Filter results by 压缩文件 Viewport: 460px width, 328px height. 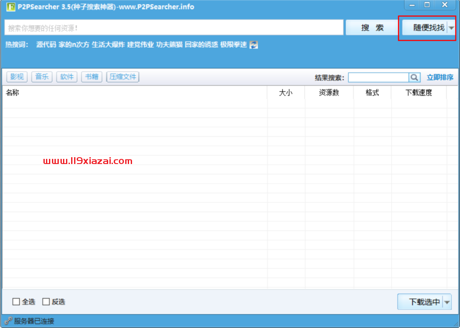tap(123, 77)
